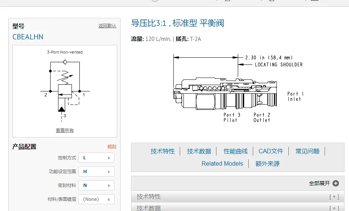Screen dimensions: 349x211
Task: Open the 规则 rules link
Action: pos(112,147)
